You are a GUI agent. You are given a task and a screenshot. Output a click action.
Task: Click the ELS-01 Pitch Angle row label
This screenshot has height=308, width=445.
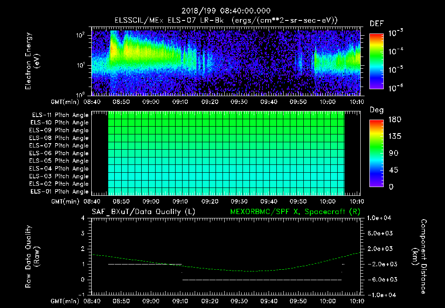click(60, 191)
